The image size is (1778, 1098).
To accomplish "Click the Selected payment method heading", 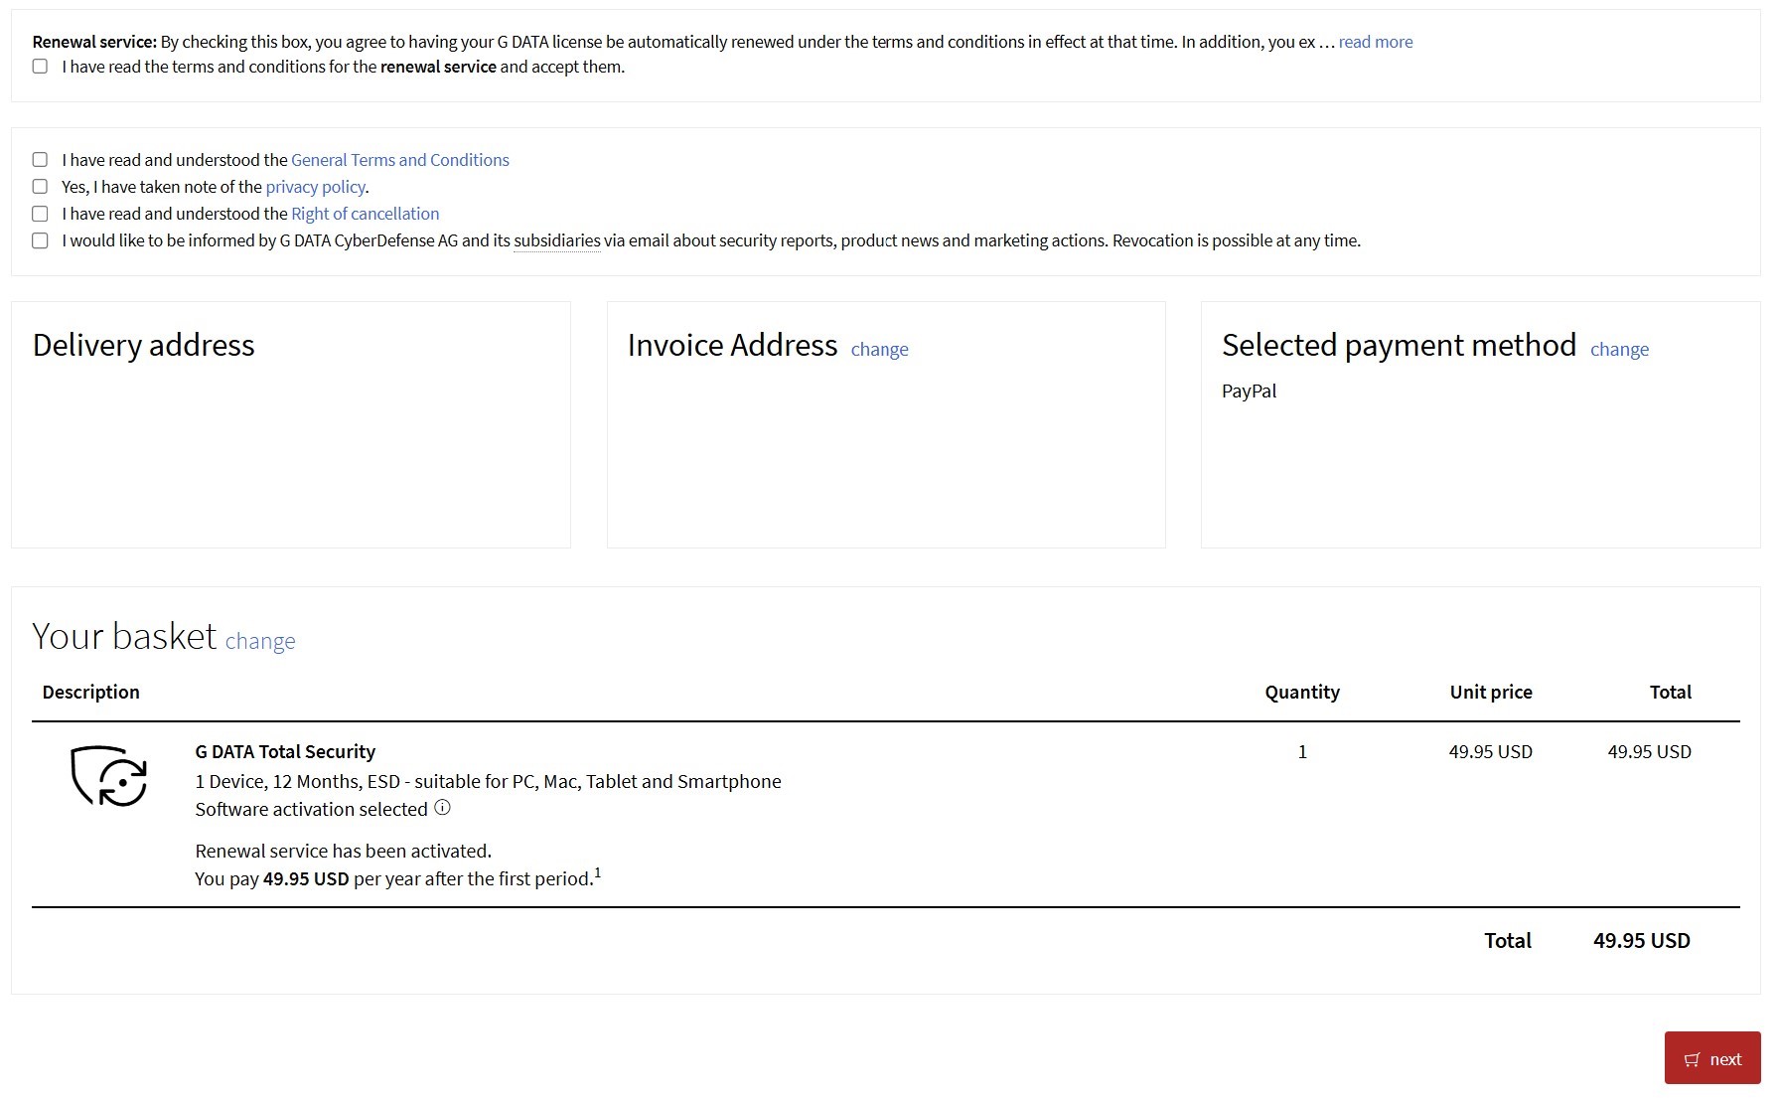I will [x=1400, y=345].
